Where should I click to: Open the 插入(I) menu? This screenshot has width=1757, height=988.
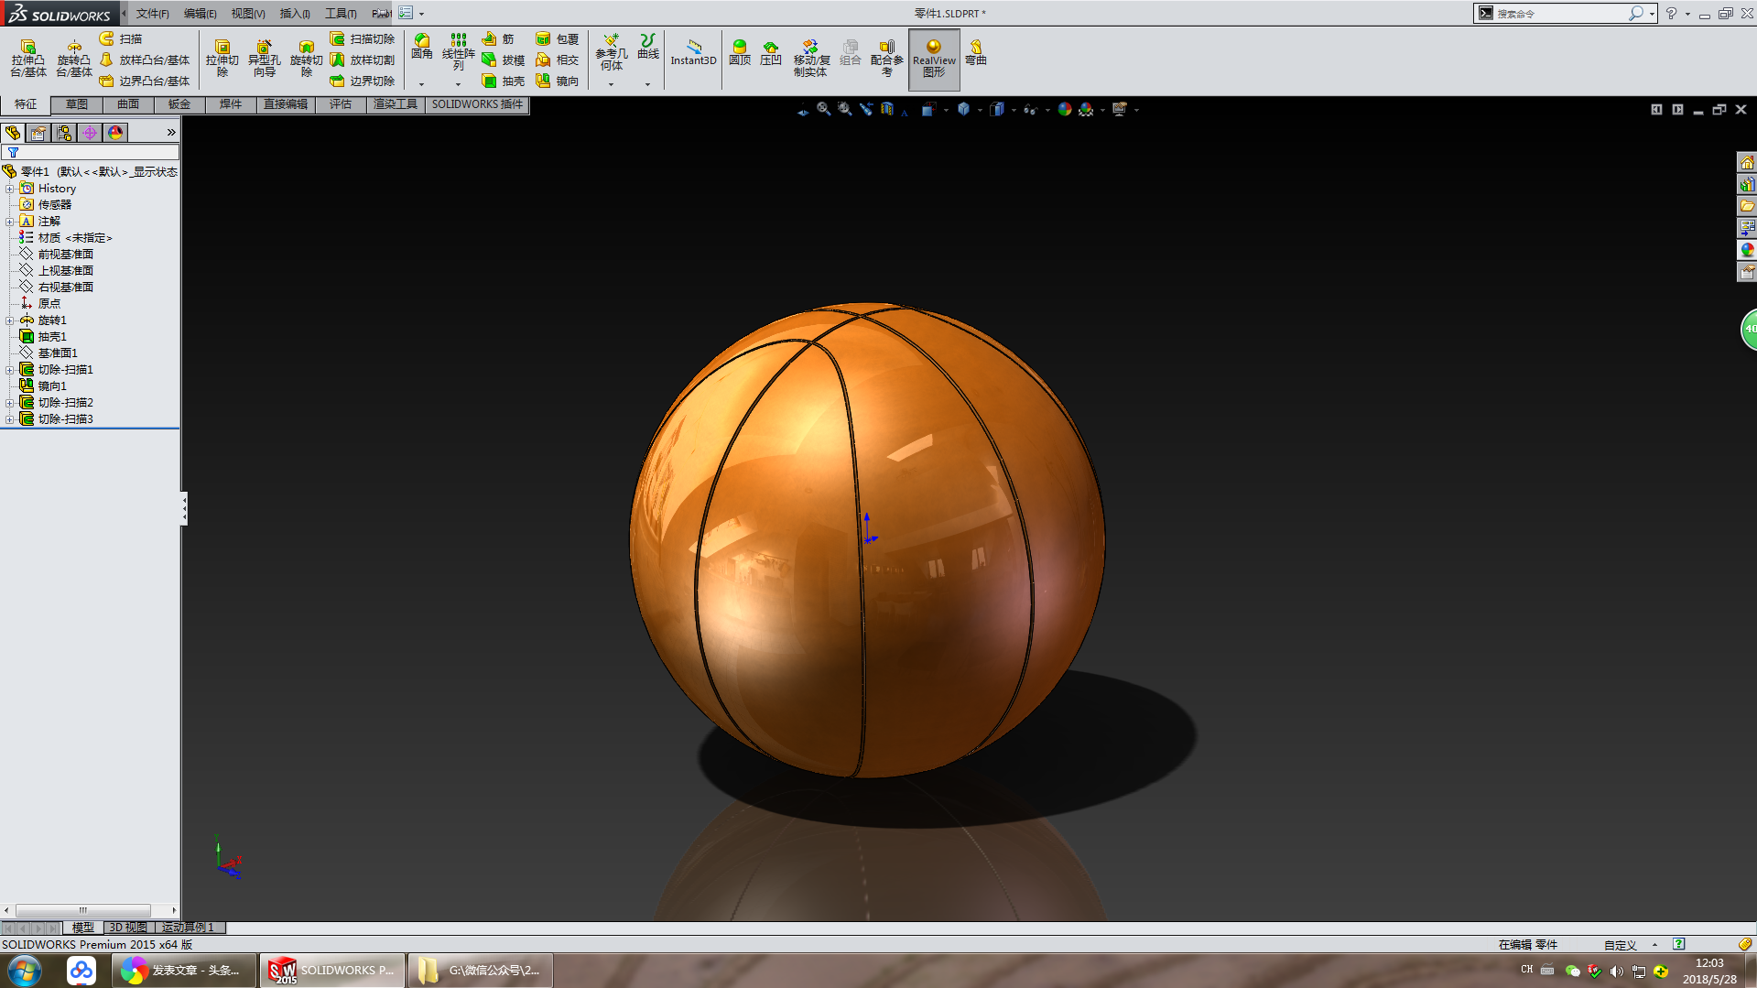click(x=295, y=14)
